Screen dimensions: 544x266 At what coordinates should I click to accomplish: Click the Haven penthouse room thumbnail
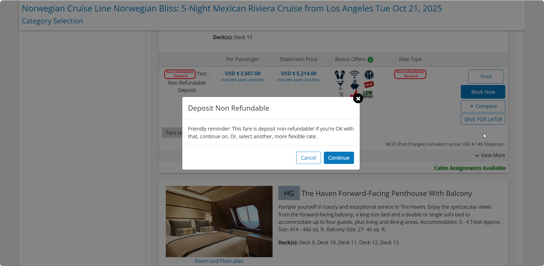tap(219, 222)
